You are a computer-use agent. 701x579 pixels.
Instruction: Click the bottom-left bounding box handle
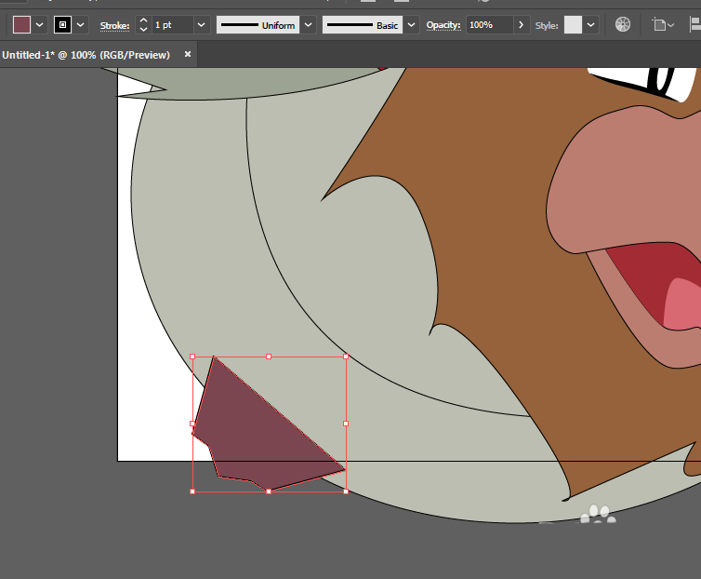pyautogui.click(x=192, y=491)
